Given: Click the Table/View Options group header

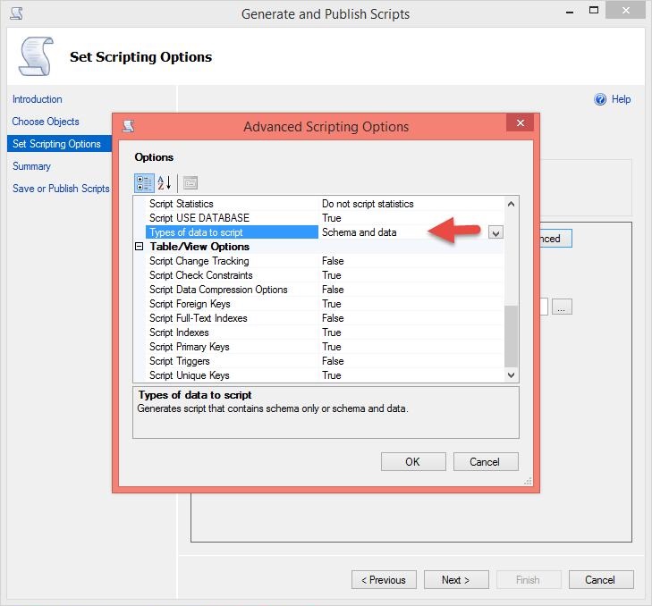Looking at the screenshot, I should pyautogui.click(x=199, y=247).
